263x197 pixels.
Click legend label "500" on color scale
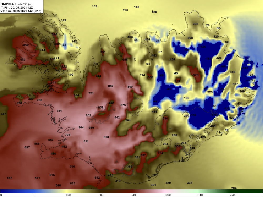pos(101,195)
